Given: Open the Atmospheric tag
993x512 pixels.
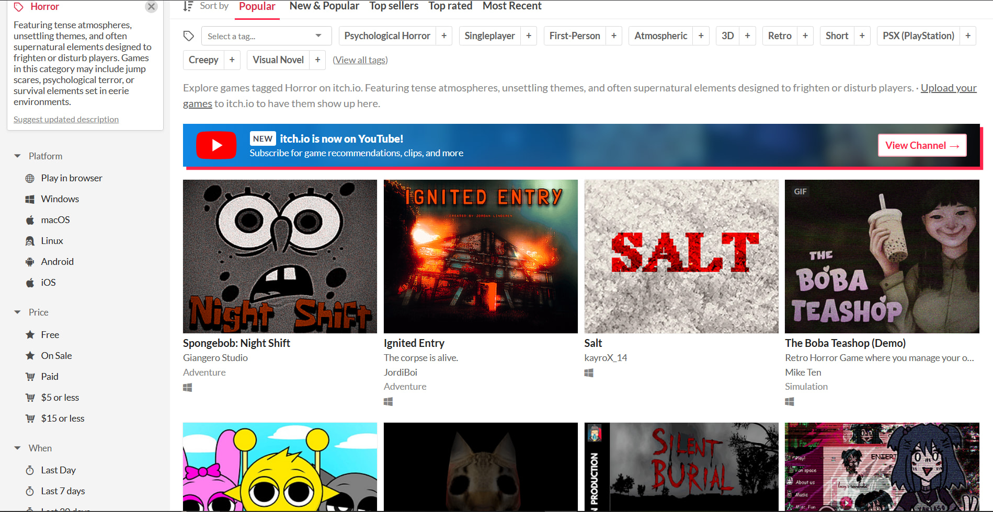Looking at the screenshot, I should [x=661, y=36].
